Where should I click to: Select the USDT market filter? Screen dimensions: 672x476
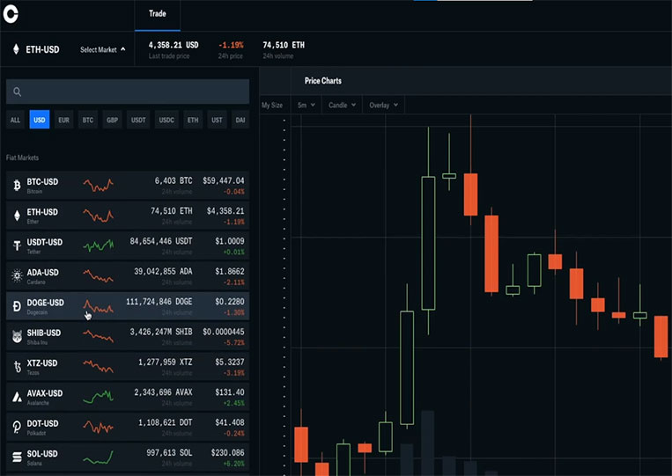(x=138, y=120)
